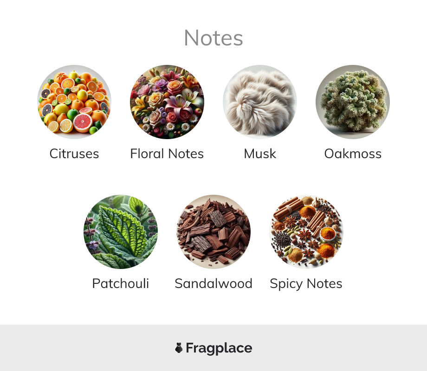Click the Notes heading
This screenshot has height=371, width=427.
click(x=213, y=38)
